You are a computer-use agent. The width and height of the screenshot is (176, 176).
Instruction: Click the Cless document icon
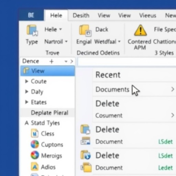[35, 133]
